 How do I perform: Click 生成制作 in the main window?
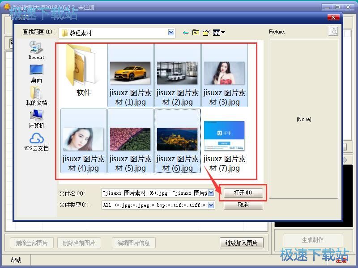313,240
